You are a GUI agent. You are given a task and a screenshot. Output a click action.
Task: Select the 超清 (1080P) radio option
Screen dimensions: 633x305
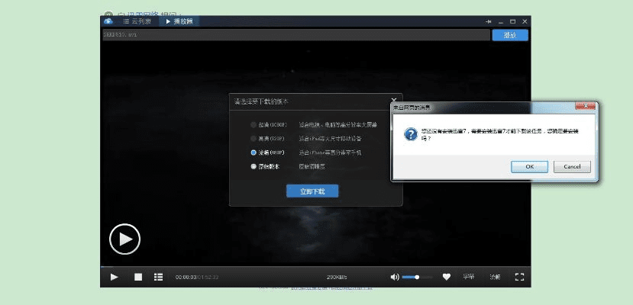(x=254, y=124)
